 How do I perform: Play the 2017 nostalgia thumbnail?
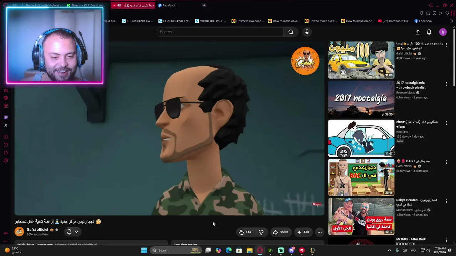point(361,99)
